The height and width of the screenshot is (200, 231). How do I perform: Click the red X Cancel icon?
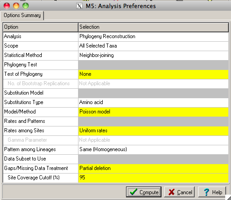coord(171,192)
